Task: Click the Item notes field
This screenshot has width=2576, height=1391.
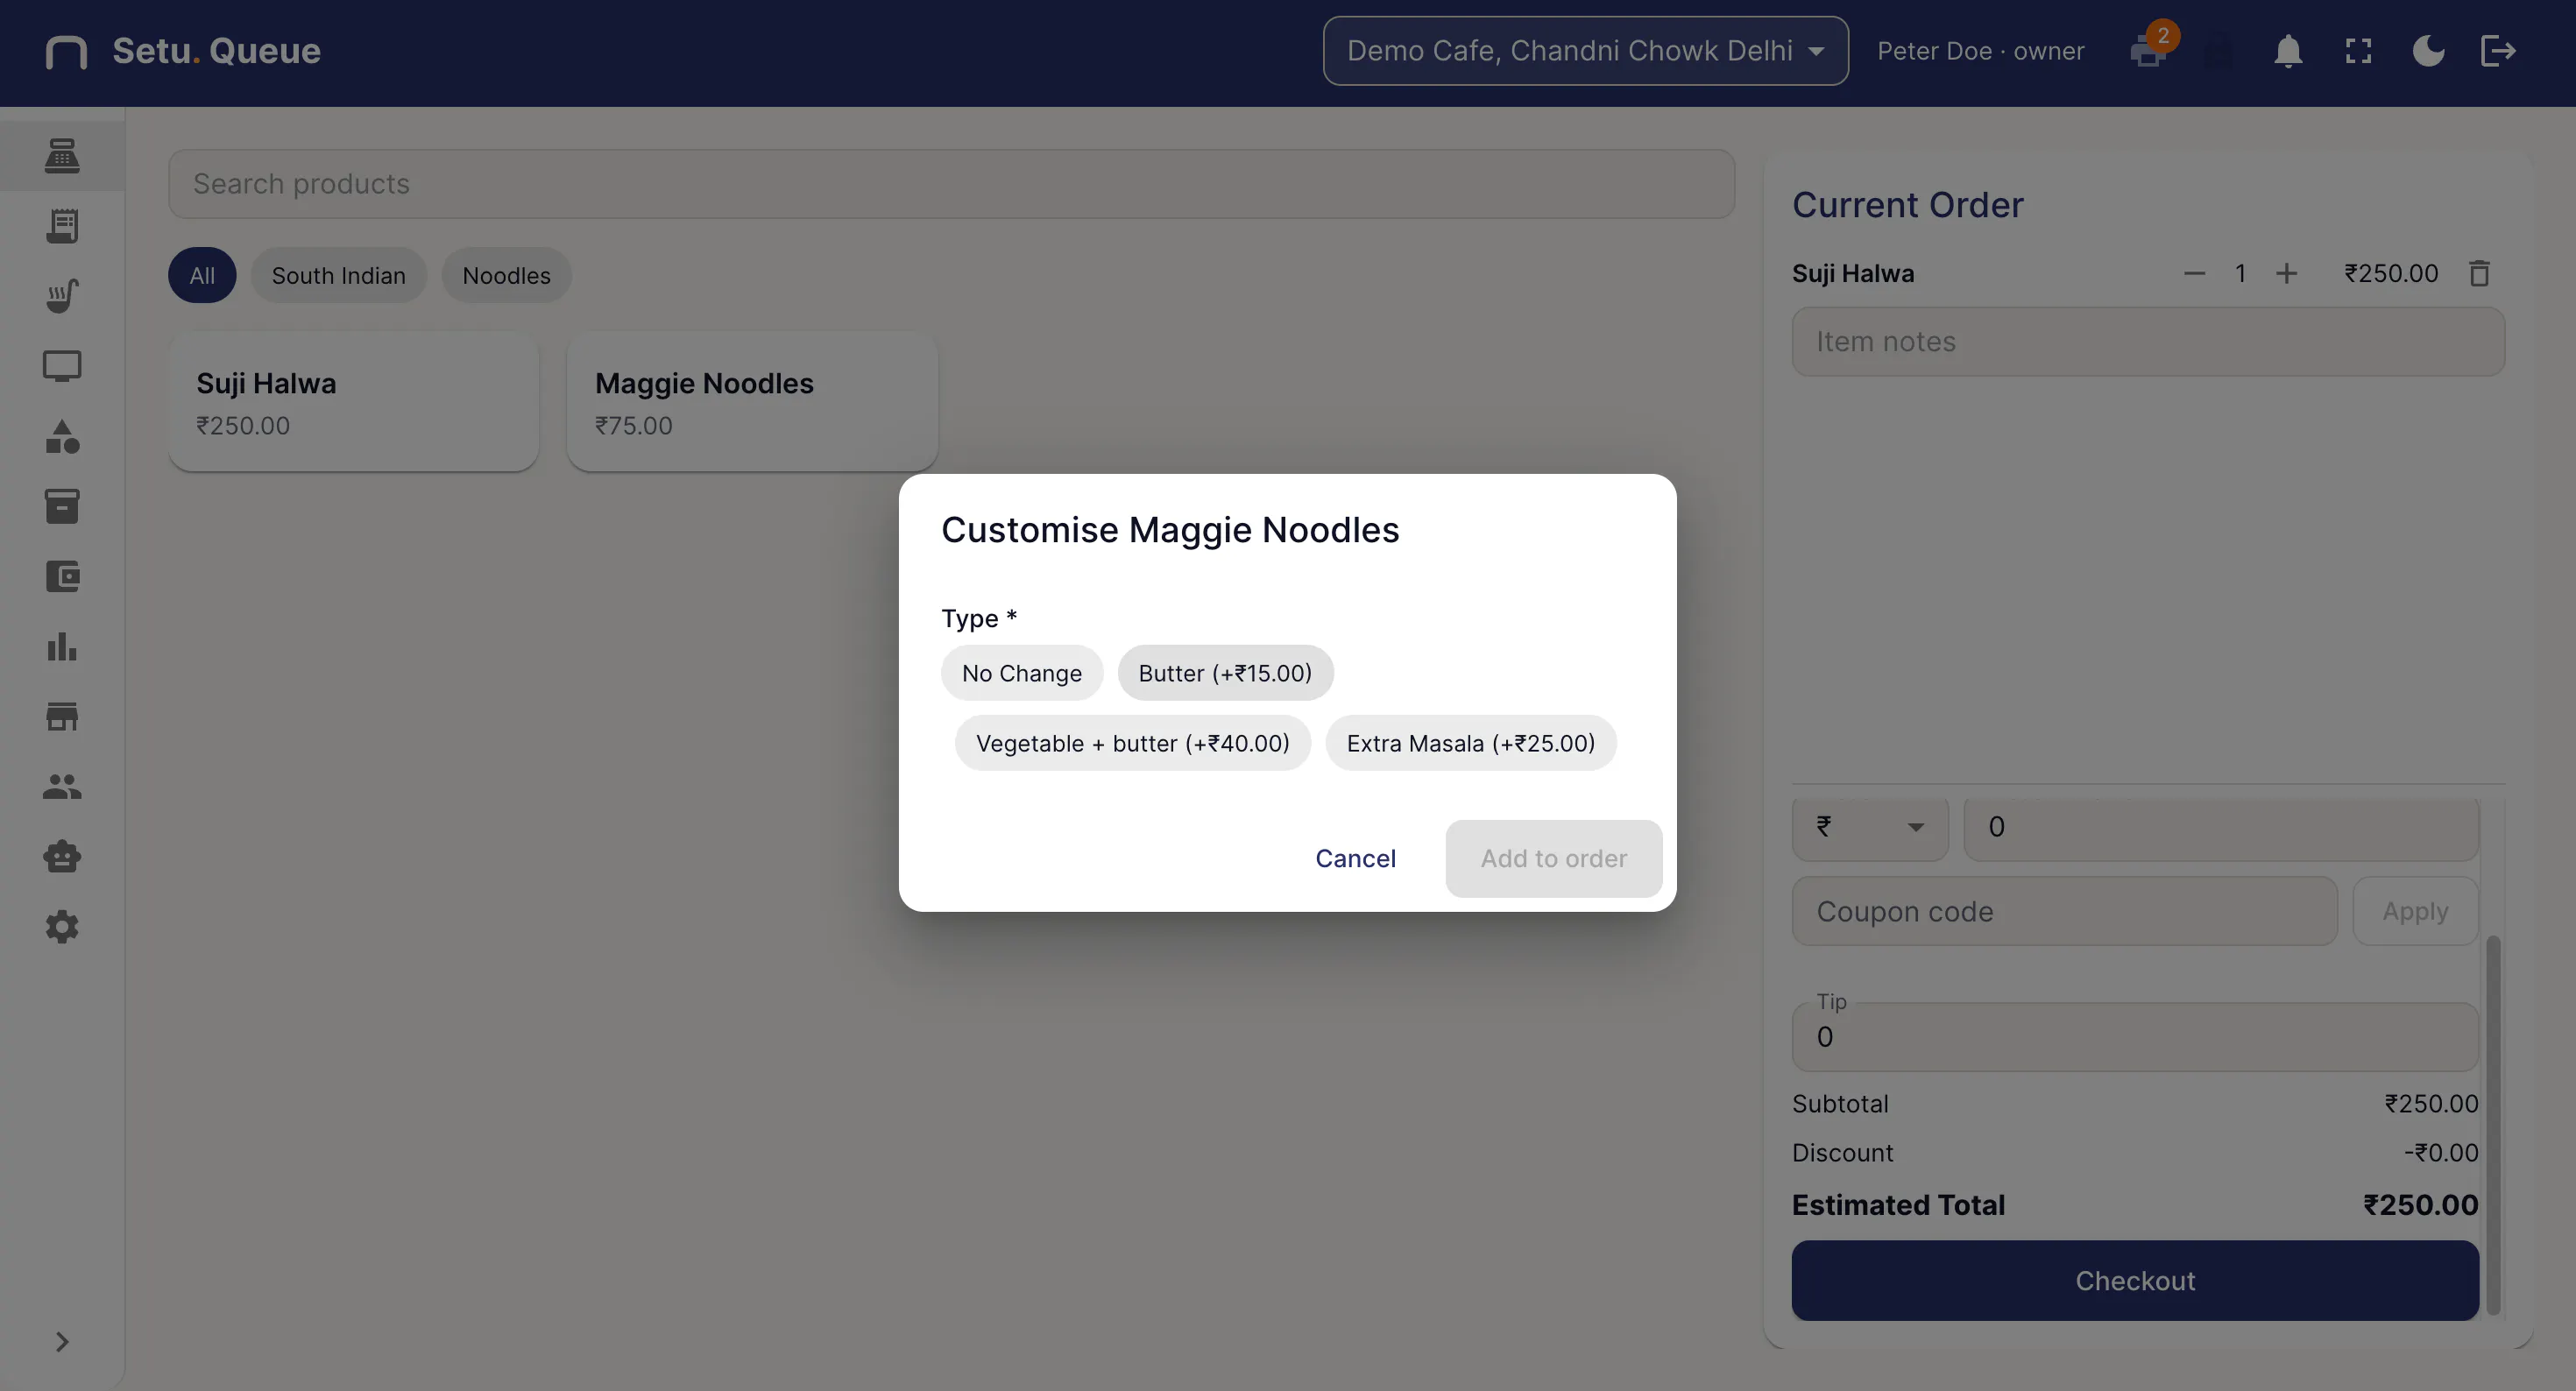Action: (x=2148, y=342)
